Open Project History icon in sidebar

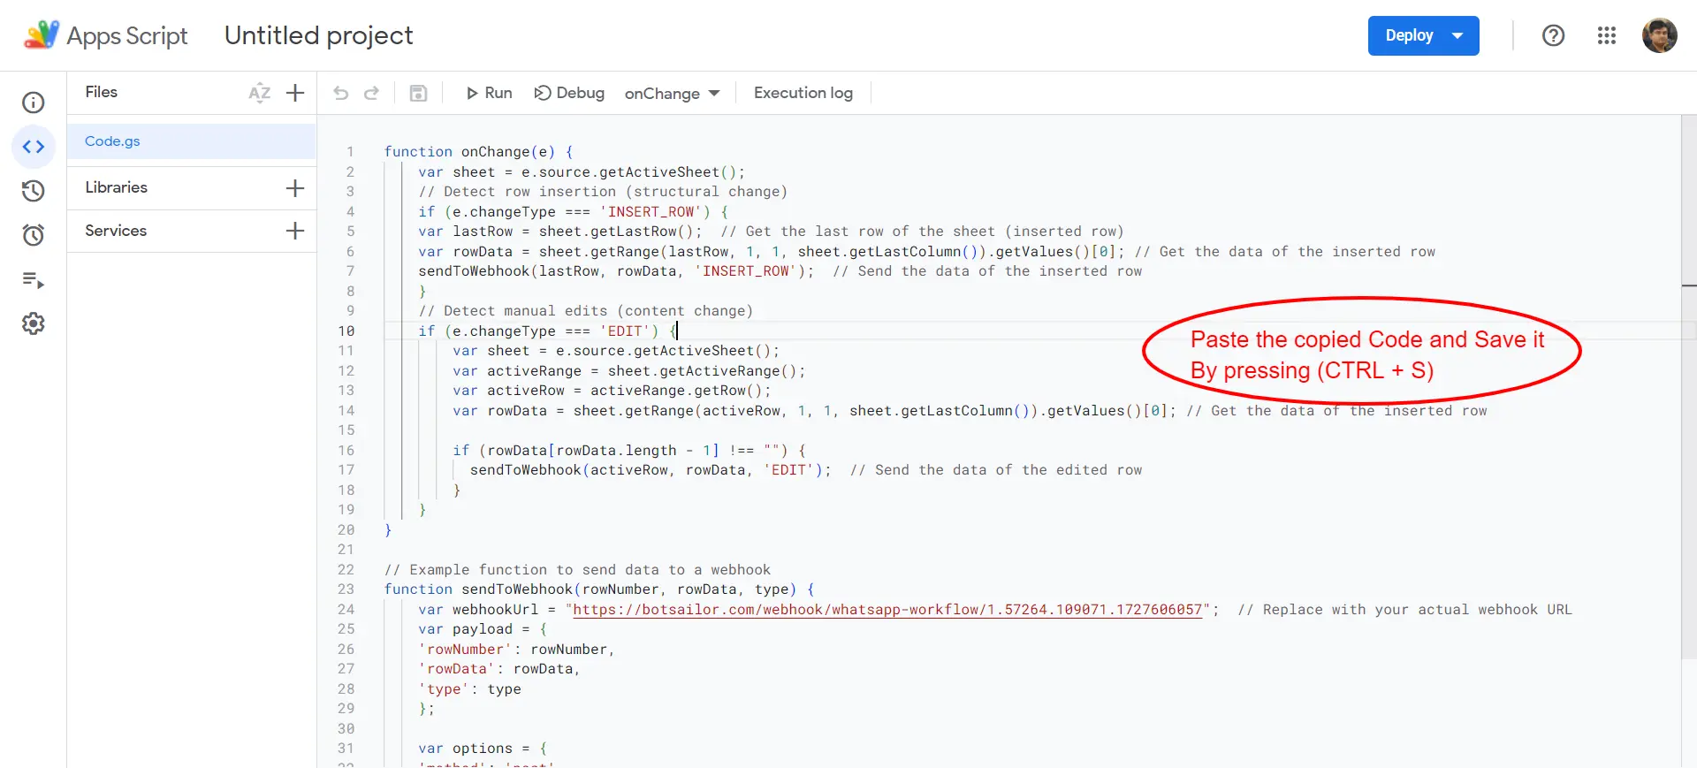pos(34,191)
